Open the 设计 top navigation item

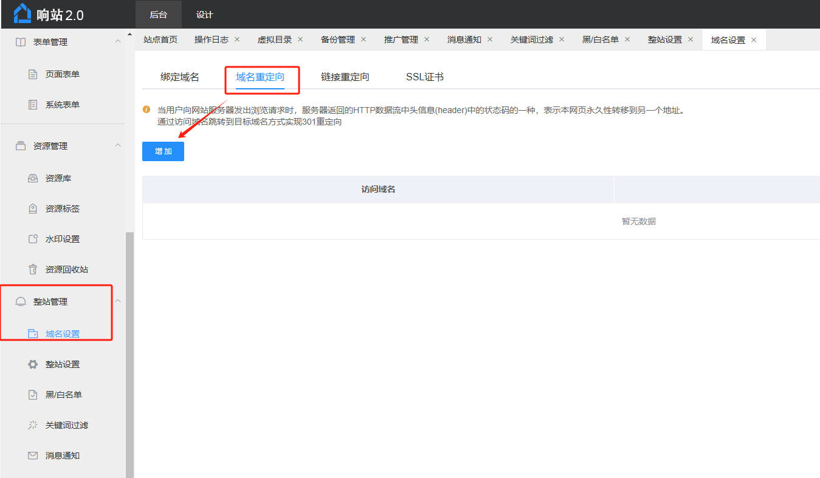tap(204, 15)
